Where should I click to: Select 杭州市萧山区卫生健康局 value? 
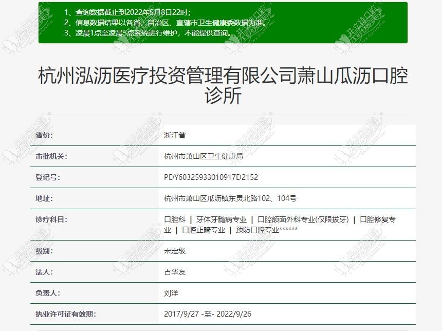pyautogui.click(x=203, y=156)
